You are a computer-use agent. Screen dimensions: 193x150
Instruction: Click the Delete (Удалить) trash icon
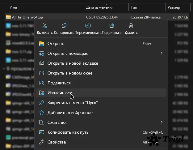tap(131, 26)
